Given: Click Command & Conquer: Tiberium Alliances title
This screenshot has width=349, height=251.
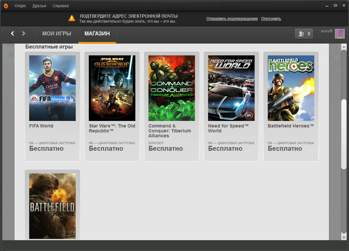Looking at the screenshot, I should click(x=170, y=131).
